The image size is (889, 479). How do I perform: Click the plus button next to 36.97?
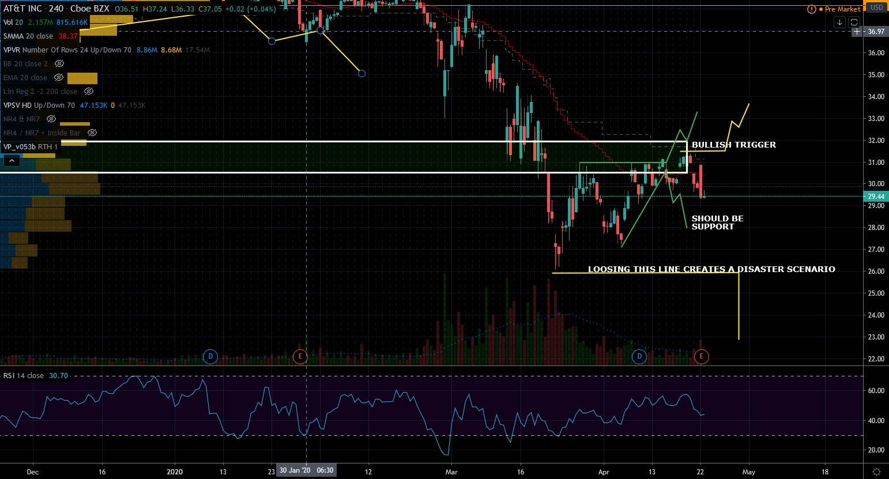pyautogui.click(x=857, y=32)
